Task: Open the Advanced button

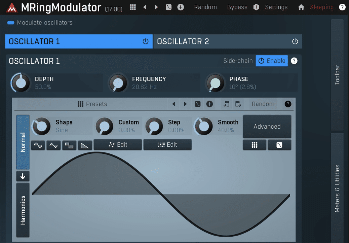Action: pyautogui.click(x=267, y=127)
